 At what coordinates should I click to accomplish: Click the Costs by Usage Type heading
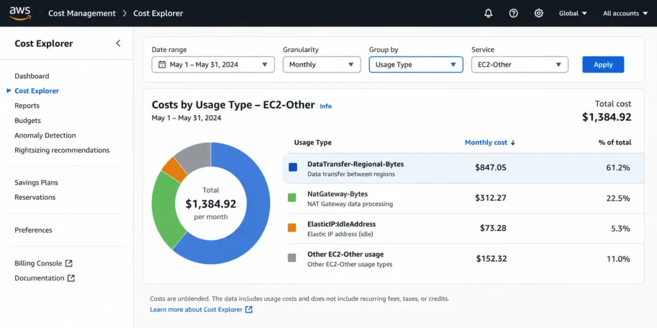pyautogui.click(x=233, y=105)
